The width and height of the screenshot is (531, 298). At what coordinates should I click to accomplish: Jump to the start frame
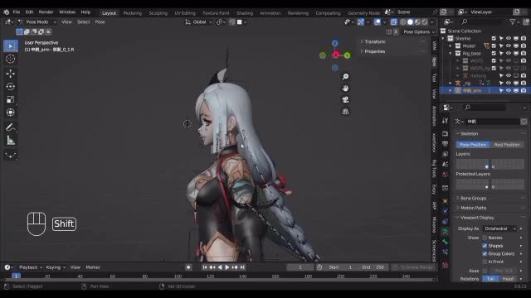pyautogui.click(x=205, y=267)
